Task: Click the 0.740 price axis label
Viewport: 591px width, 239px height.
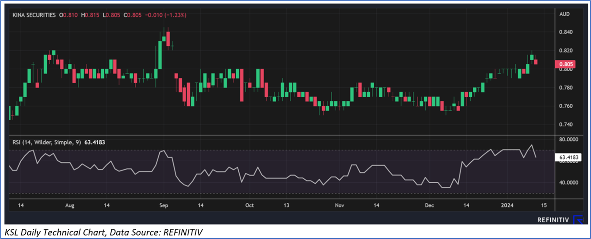Action: click(566, 125)
